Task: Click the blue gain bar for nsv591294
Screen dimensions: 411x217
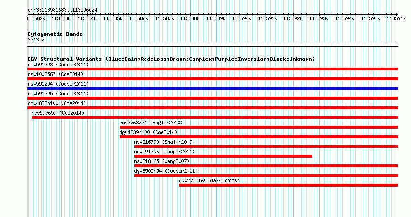Action: [x=212, y=88]
